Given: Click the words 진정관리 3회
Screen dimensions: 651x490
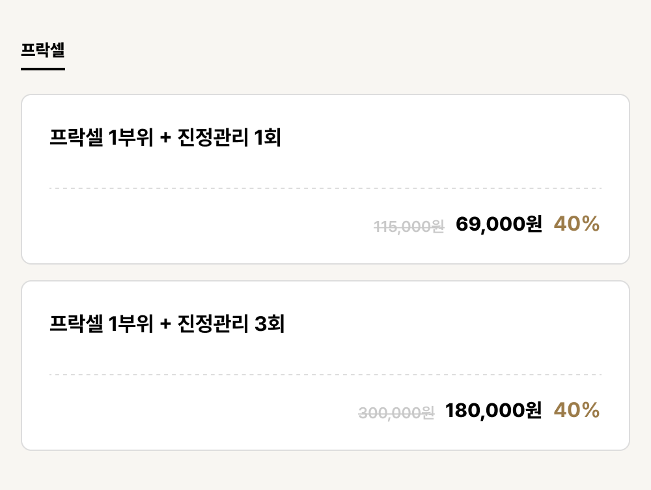Looking at the screenshot, I should (231, 323).
